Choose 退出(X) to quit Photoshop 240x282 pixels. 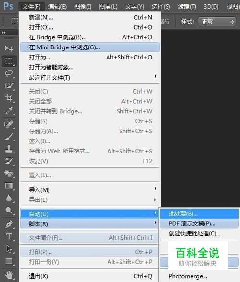click(x=90, y=276)
